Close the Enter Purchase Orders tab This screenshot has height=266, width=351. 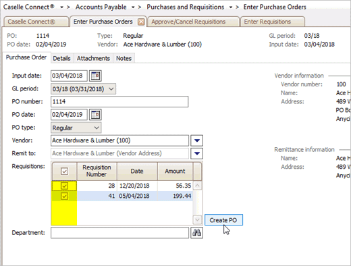(x=141, y=22)
